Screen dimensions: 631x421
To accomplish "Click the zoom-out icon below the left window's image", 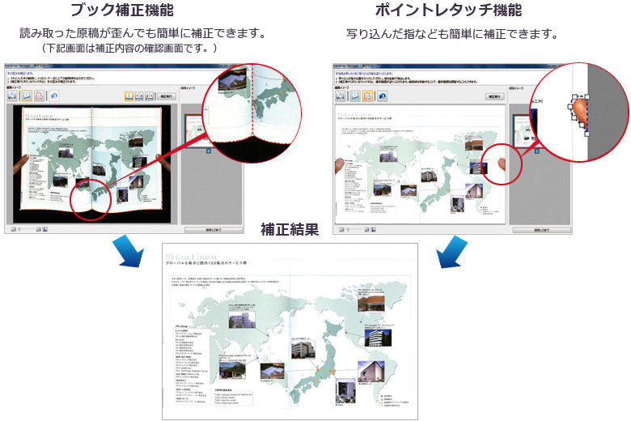I will coord(14,229).
